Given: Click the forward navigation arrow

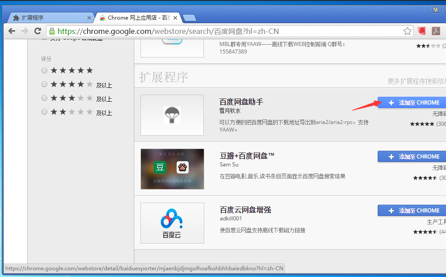Looking at the screenshot, I should click(25, 31).
